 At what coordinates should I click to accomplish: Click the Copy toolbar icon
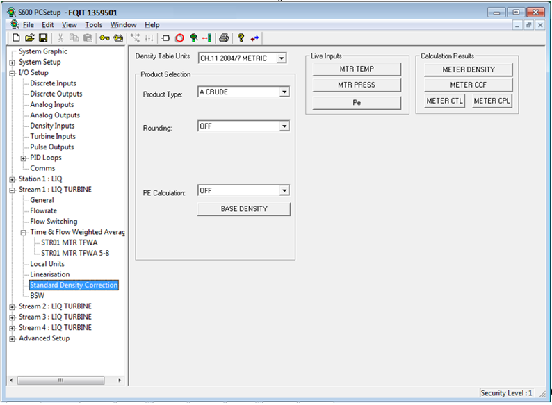(x=74, y=38)
